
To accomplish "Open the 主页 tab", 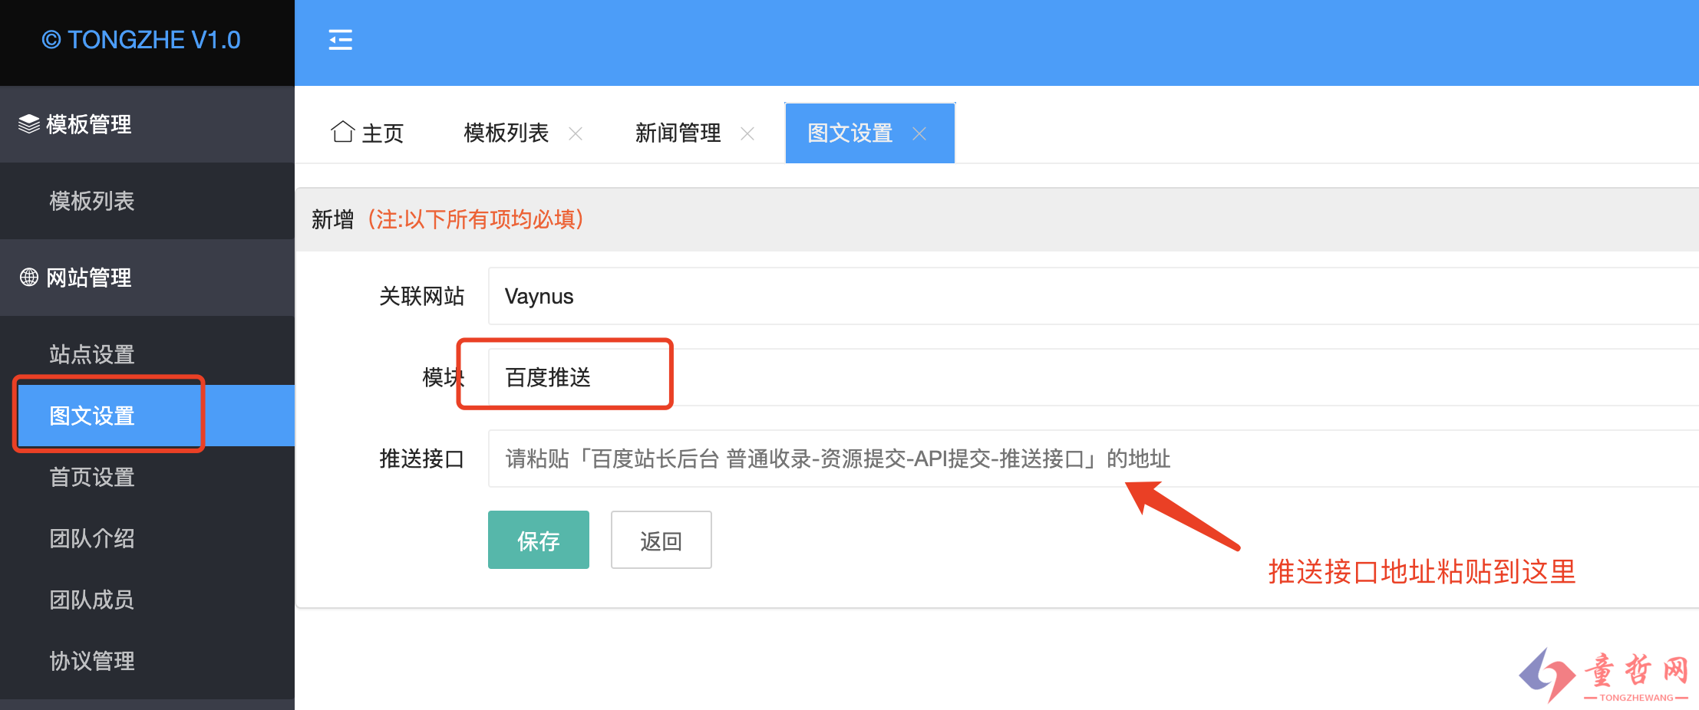I will [x=367, y=133].
